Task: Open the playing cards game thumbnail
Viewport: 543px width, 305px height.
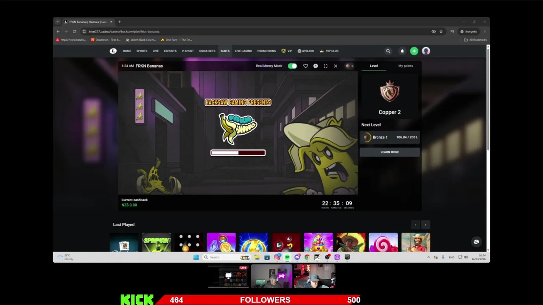Action: 124,242
